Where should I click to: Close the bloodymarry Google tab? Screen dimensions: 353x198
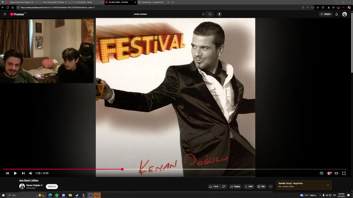(168, 2)
